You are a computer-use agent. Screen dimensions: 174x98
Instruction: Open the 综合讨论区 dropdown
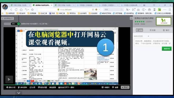tap(142, 36)
